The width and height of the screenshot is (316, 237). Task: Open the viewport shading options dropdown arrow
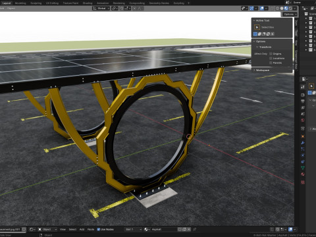[295, 9]
